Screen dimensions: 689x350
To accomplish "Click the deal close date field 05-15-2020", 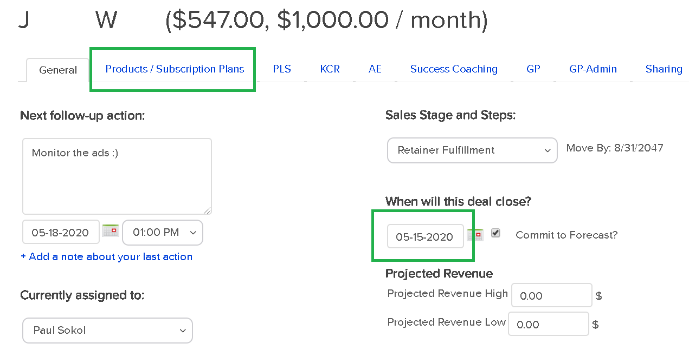I will [425, 236].
